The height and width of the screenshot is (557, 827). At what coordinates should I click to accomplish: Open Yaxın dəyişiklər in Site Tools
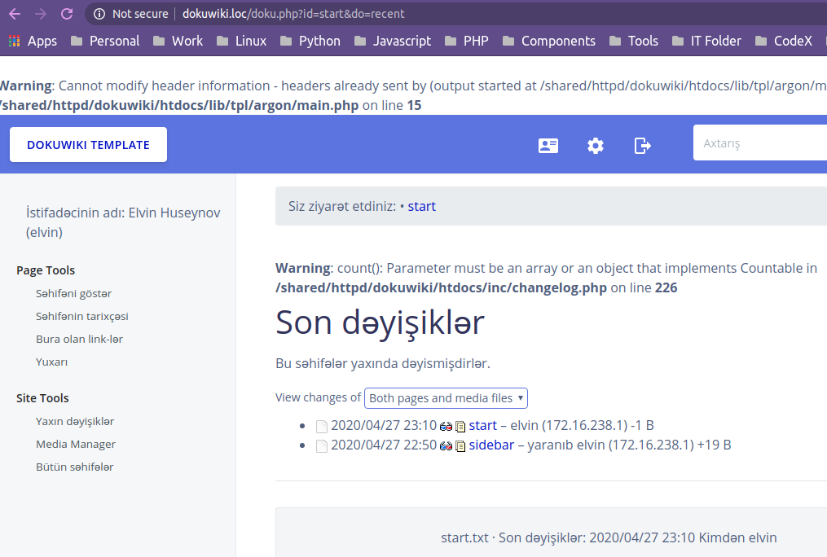tap(75, 422)
